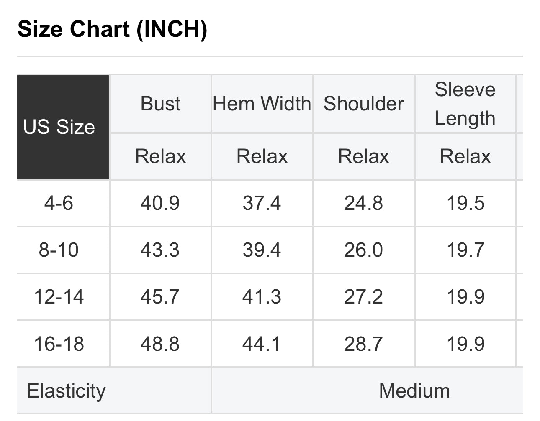This screenshot has height=421, width=540.
Task: Select the 8-10 size row label
Action: (59, 250)
